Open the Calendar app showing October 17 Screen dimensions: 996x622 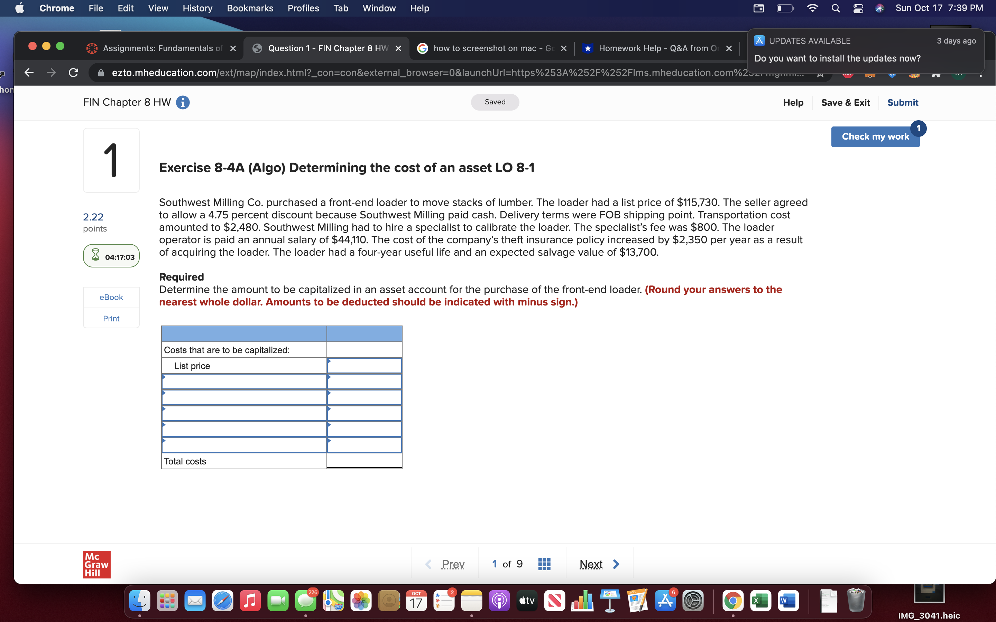pos(416,601)
